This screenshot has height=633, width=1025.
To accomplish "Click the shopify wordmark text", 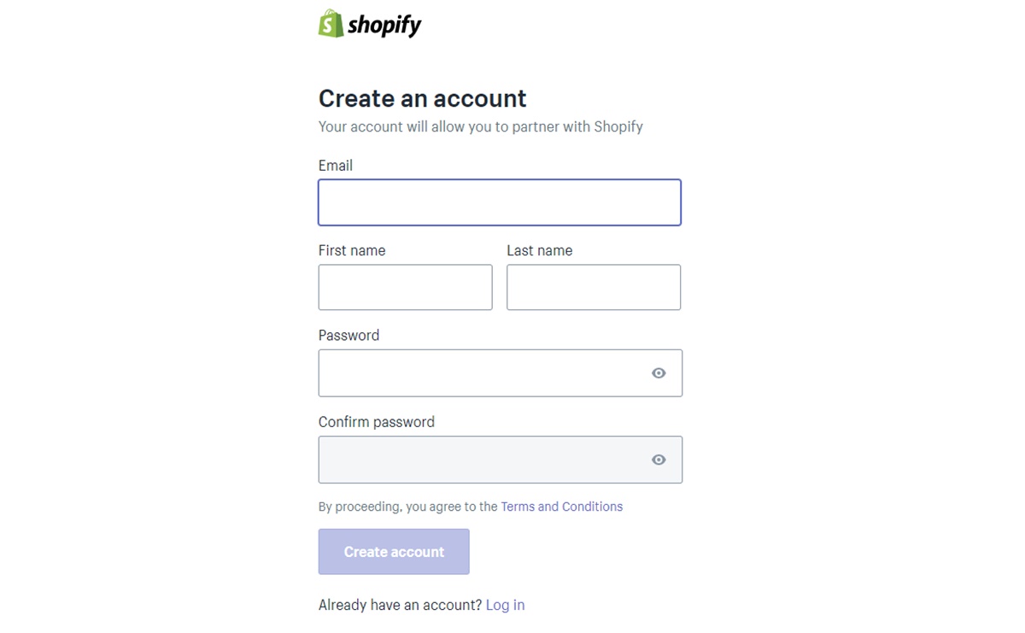I will coord(385,26).
